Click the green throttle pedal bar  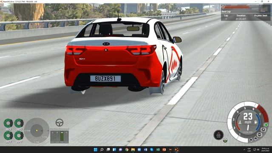click(62, 137)
